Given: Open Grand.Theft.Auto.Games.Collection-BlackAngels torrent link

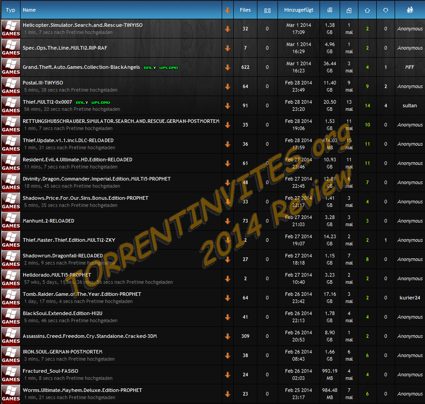Looking at the screenshot, I should [x=81, y=67].
